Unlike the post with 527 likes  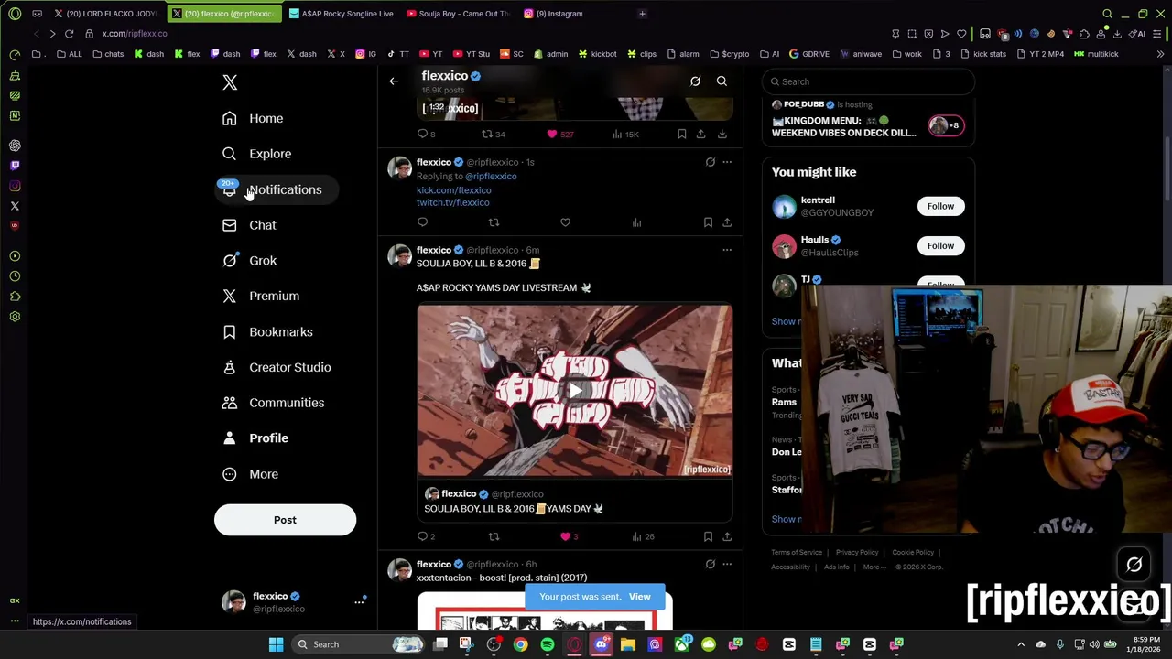coord(552,135)
